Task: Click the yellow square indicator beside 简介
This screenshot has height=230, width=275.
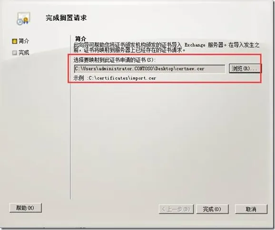Action: [x=14, y=41]
